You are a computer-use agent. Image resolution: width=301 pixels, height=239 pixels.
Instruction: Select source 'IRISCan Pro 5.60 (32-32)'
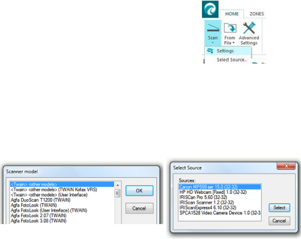pos(220,197)
